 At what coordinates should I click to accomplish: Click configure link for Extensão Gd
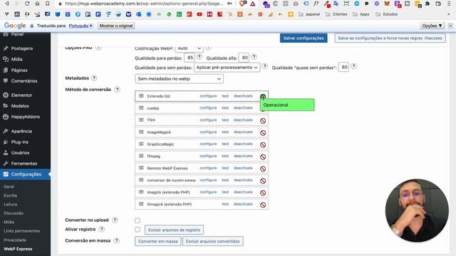[x=208, y=96]
